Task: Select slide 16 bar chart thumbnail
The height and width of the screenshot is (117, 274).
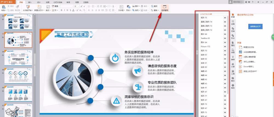Action: pyautogui.click(x=18, y=94)
